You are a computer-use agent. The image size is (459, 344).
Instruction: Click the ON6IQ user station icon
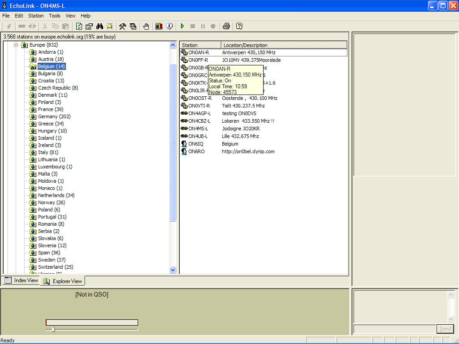click(184, 144)
